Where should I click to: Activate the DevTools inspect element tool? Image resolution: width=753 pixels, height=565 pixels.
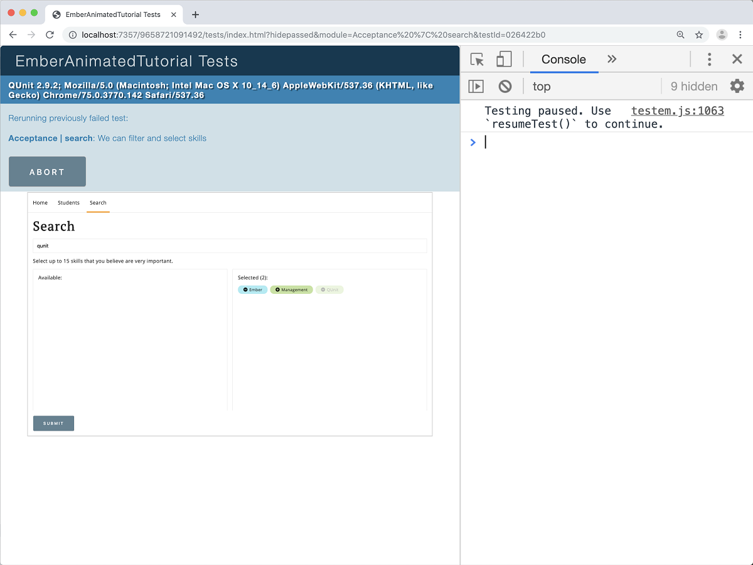(x=478, y=60)
